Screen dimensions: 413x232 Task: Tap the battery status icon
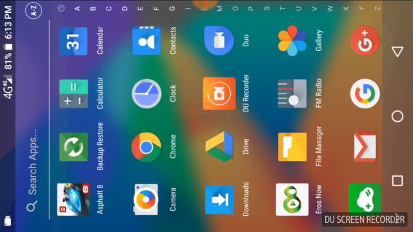pyautogui.click(x=8, y=47)
